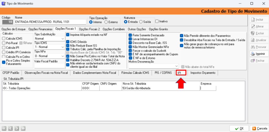The image size is (269, 132).
Task: Open Fórmulas Cálculo ICMS tab
Action: coord(135,73)
